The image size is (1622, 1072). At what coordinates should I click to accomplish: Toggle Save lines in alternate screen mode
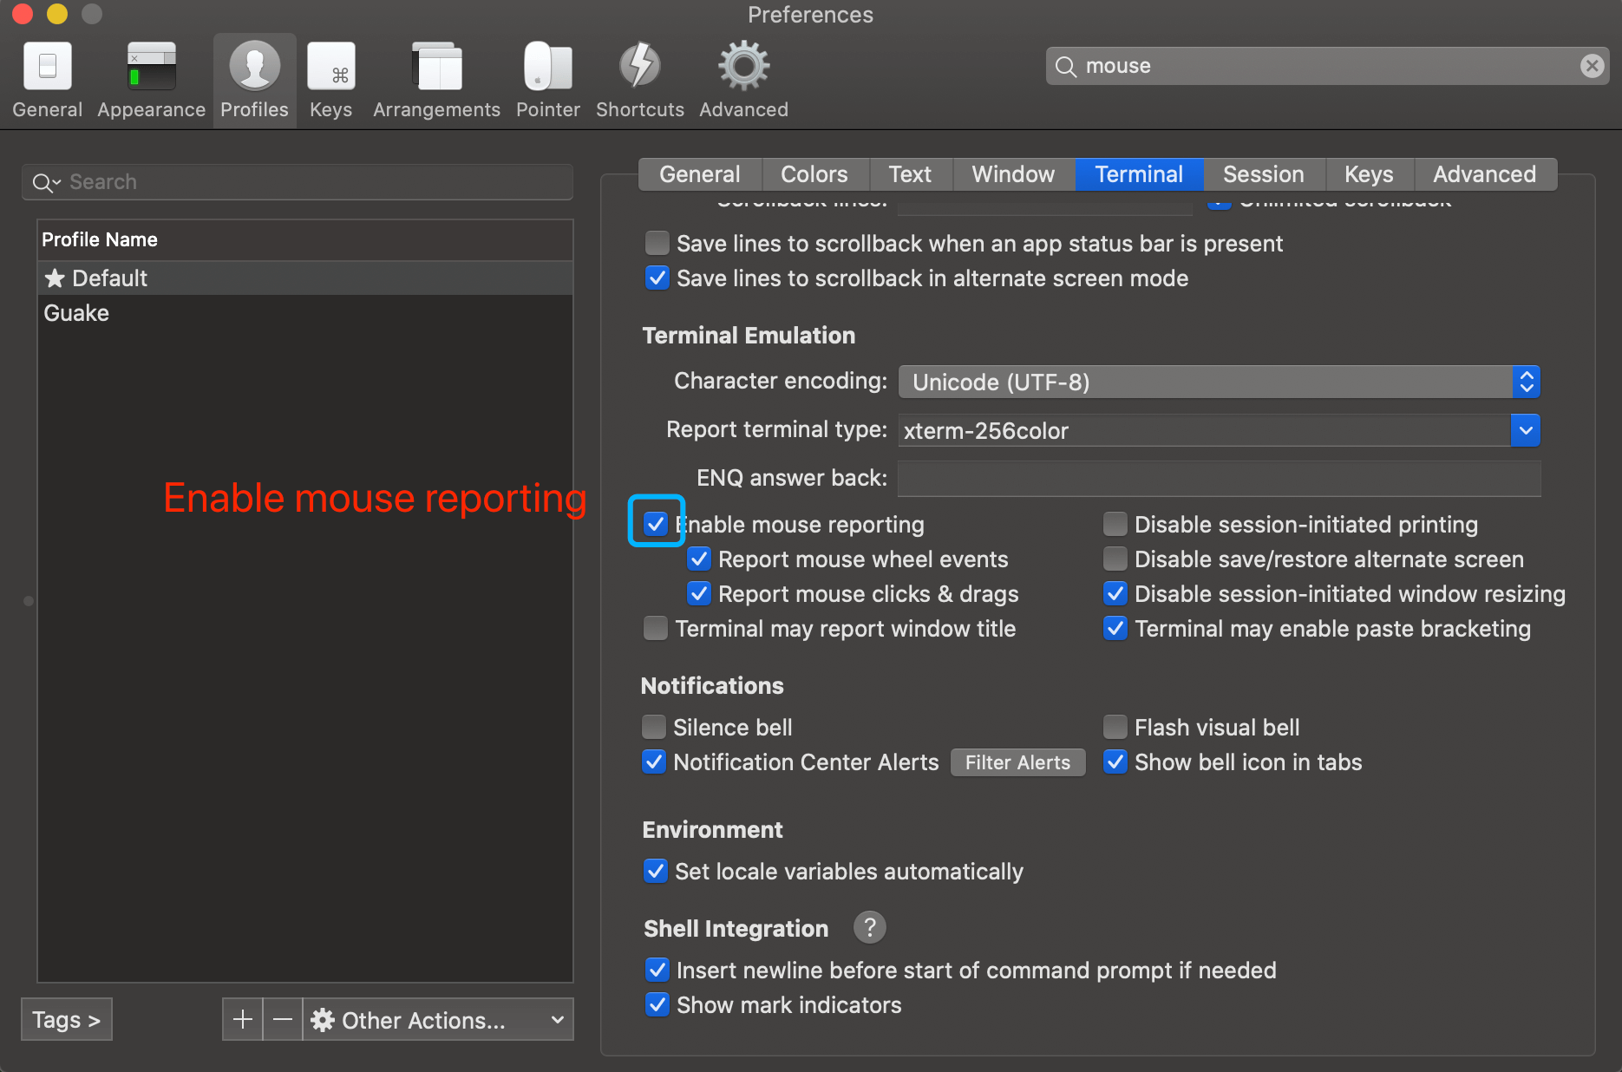tap(657, 278)
